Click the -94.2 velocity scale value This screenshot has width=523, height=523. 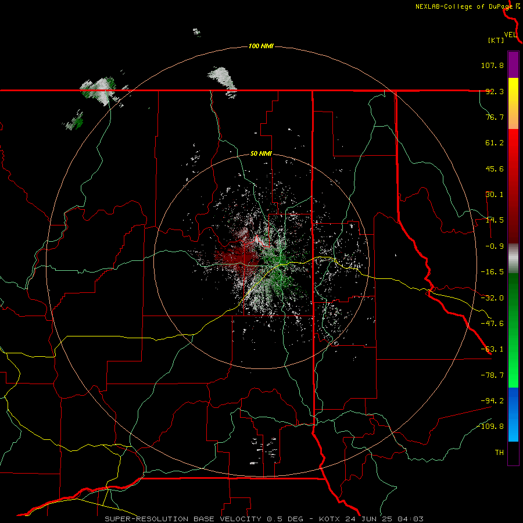(x=492, y=400)
